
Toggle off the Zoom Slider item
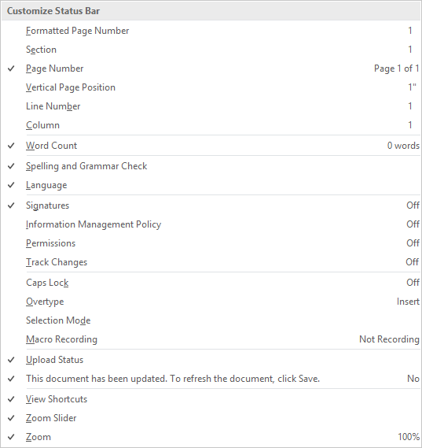click(211, 418)
